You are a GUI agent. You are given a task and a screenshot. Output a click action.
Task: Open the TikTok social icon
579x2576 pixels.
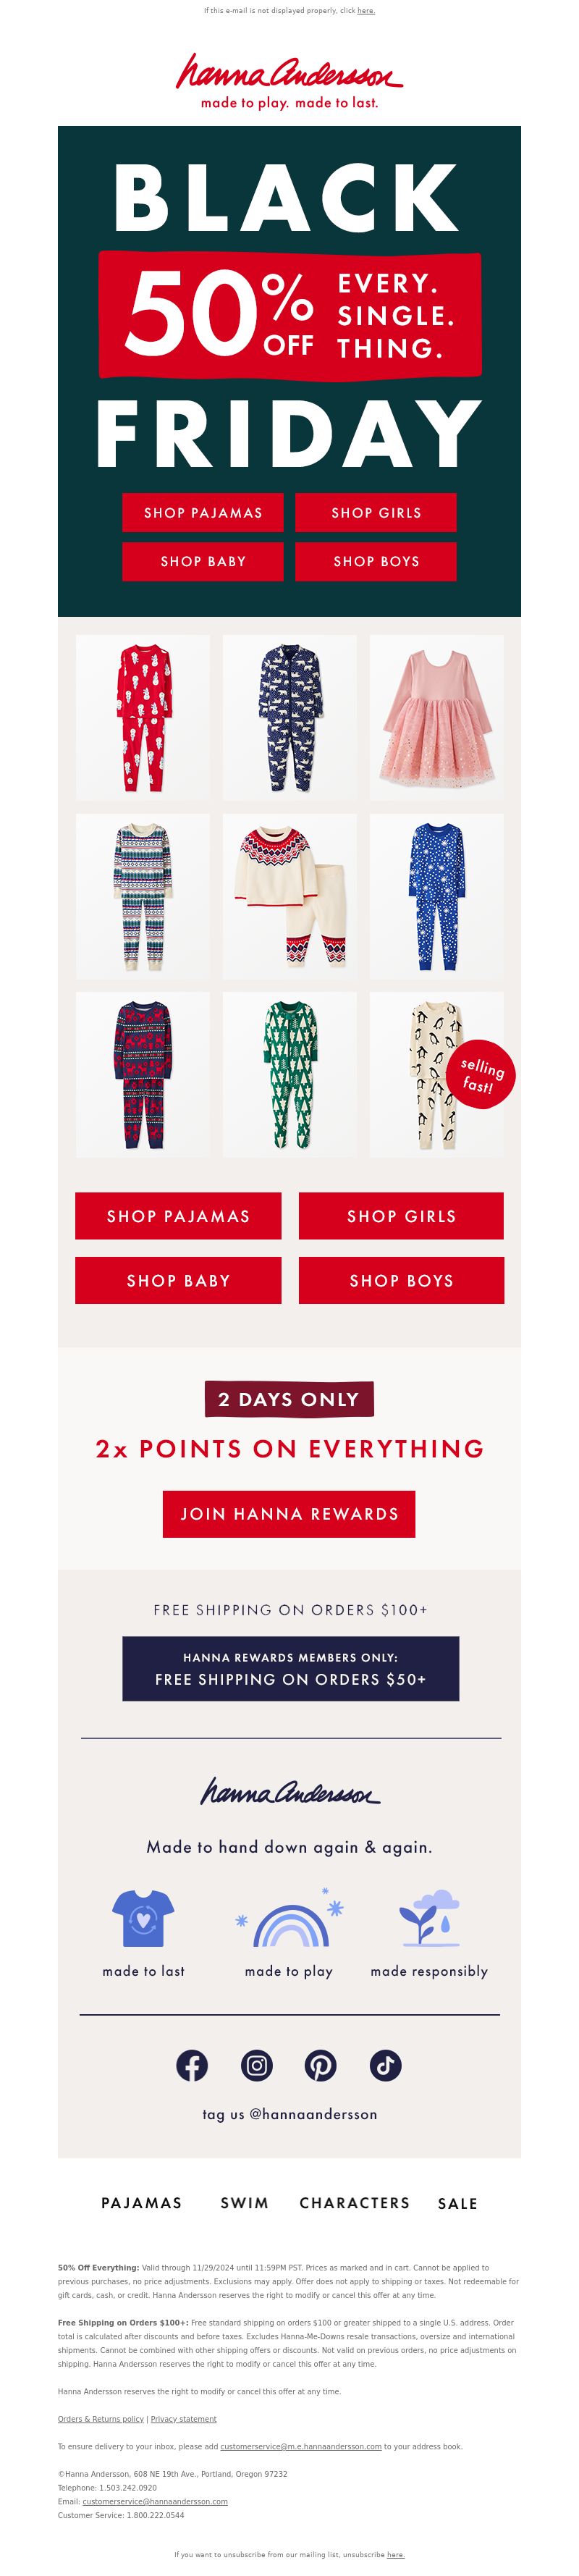point(386,2065)
